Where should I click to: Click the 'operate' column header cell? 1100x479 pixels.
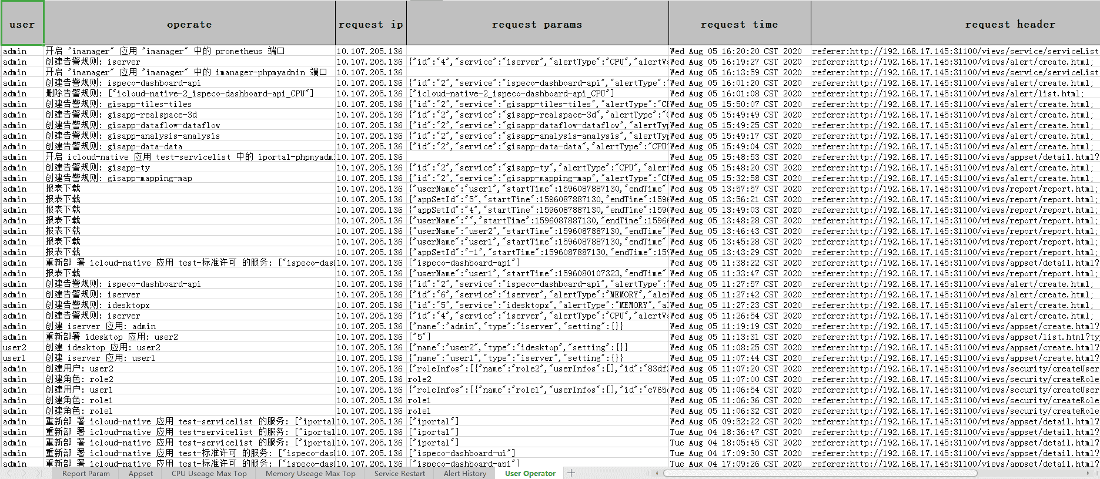(x=189, y=24)
